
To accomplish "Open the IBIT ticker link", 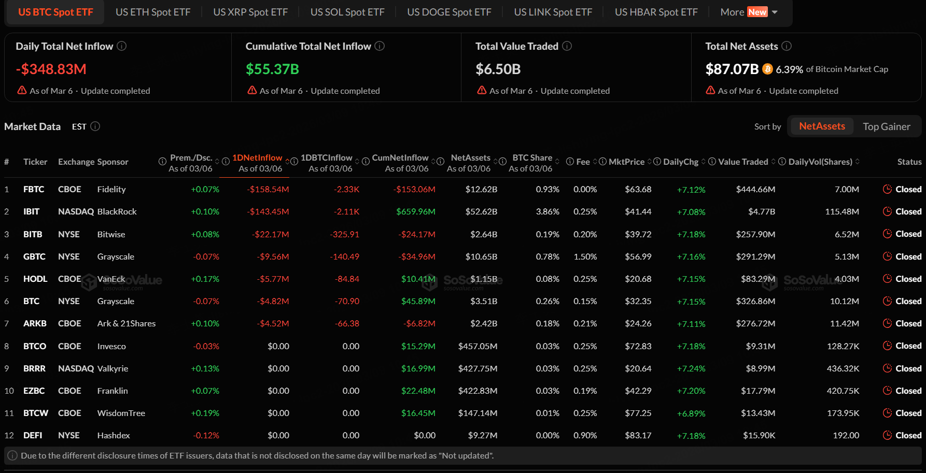I will tap(31, 211).
